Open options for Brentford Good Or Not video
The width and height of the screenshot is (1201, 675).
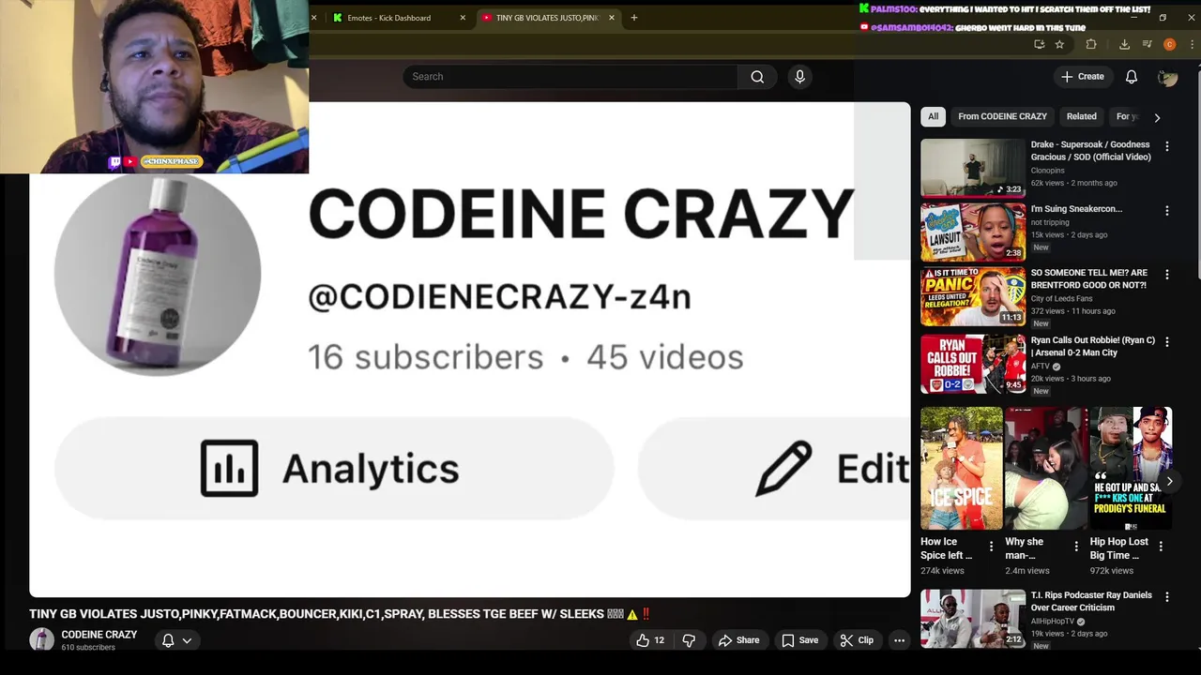(x=1167, y=275)
